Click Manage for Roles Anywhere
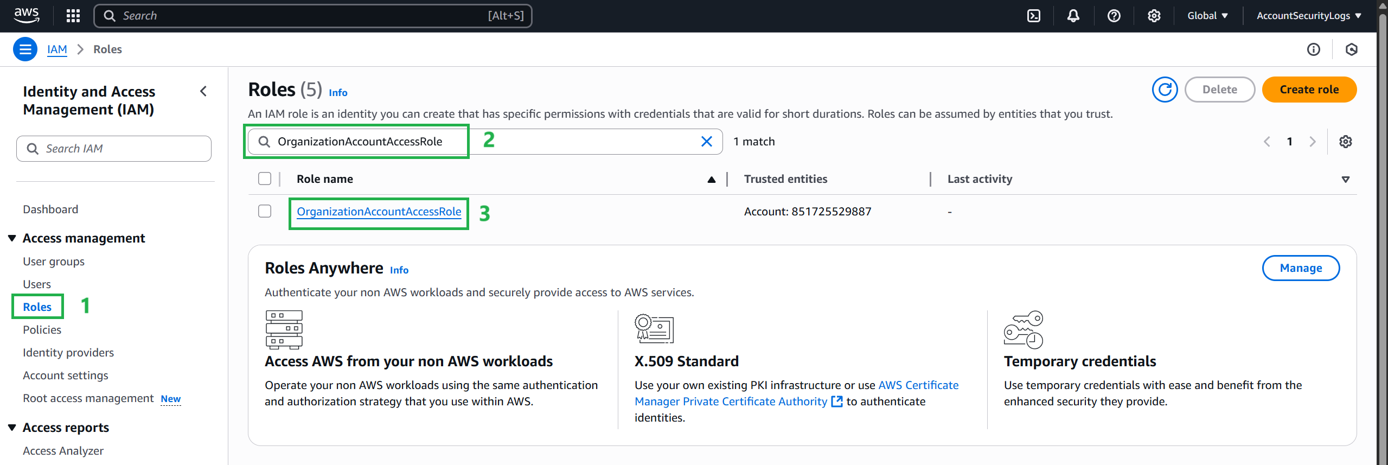Viewport: 1388px width, 465px height. pos(1300,268)
